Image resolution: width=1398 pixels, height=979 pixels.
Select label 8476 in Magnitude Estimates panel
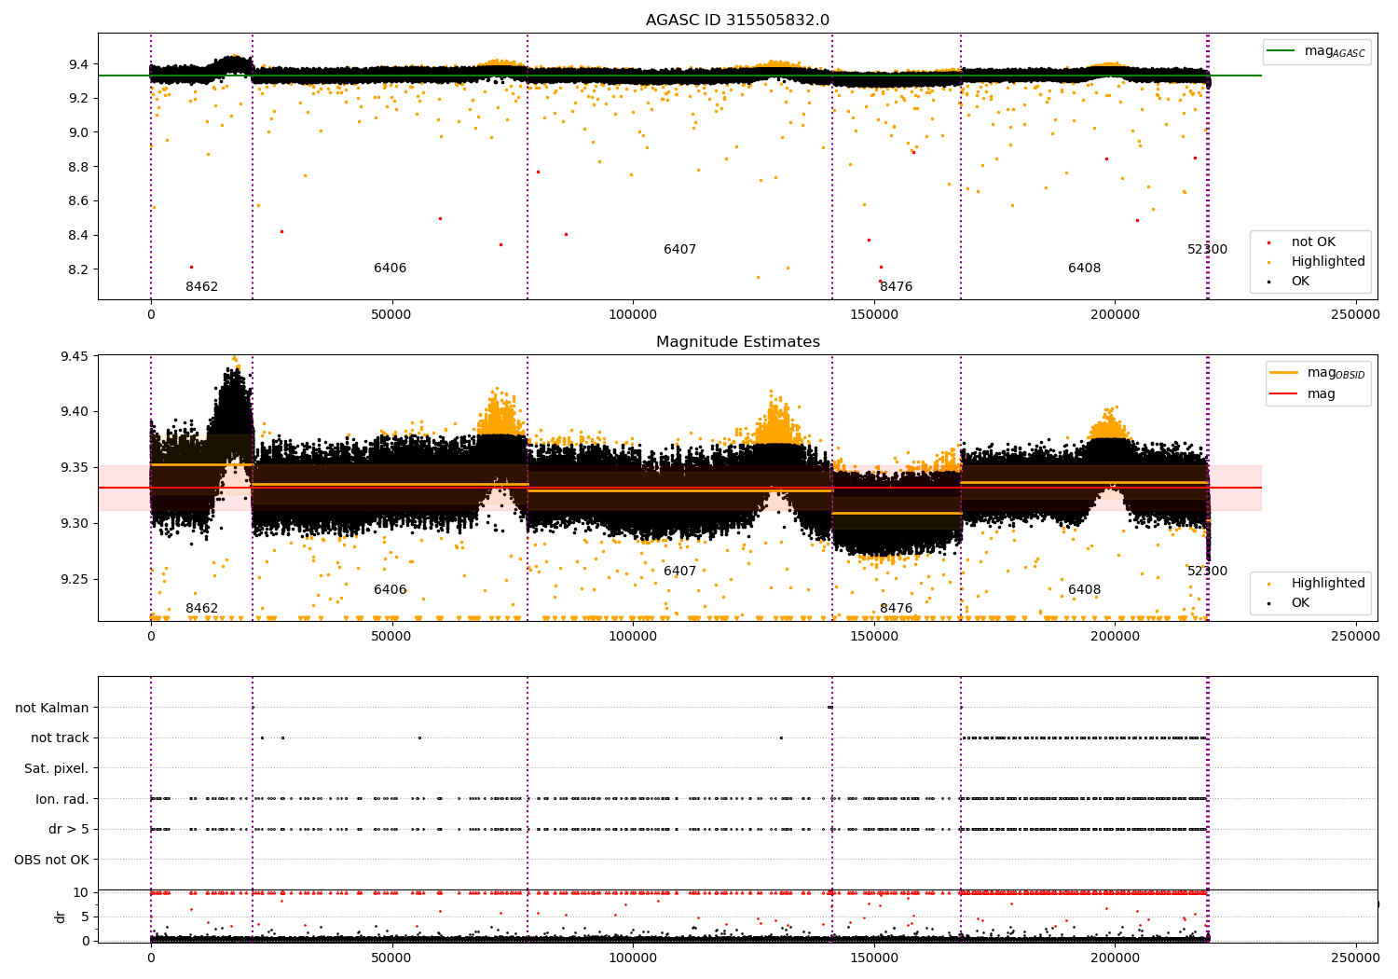896,609
